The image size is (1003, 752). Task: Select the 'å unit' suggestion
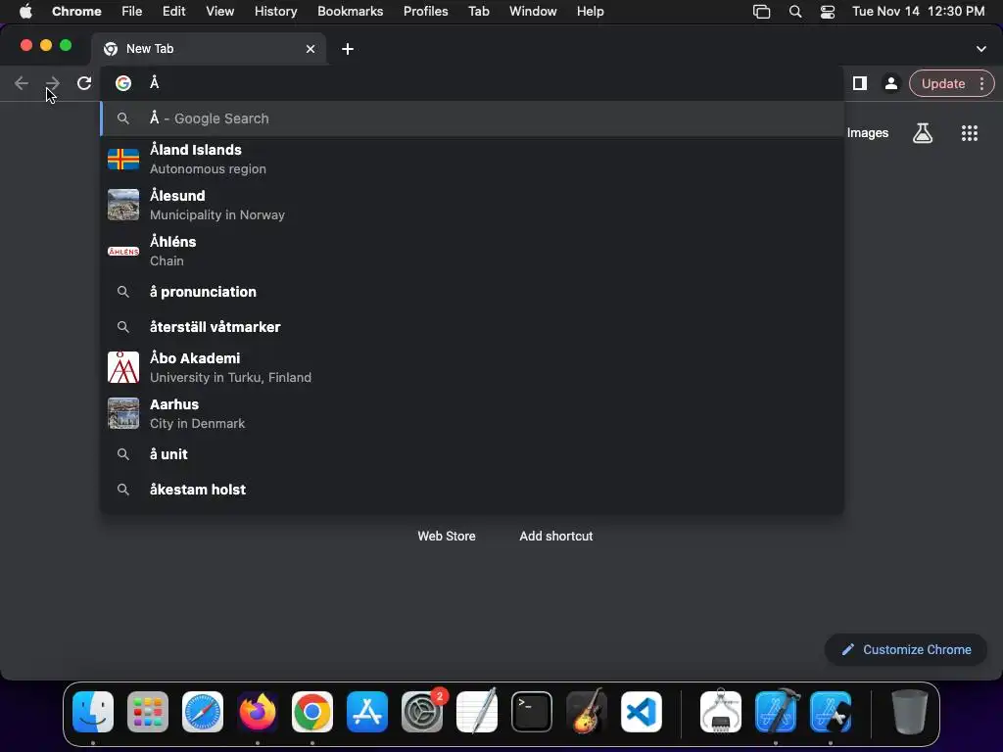click(472, 454)
